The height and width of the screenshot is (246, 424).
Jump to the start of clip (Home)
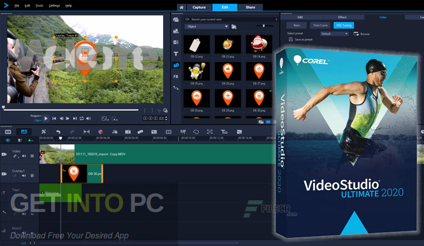tap(54, 118)
